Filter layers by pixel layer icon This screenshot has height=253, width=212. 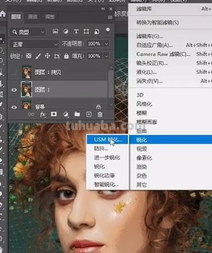(55, 31)
